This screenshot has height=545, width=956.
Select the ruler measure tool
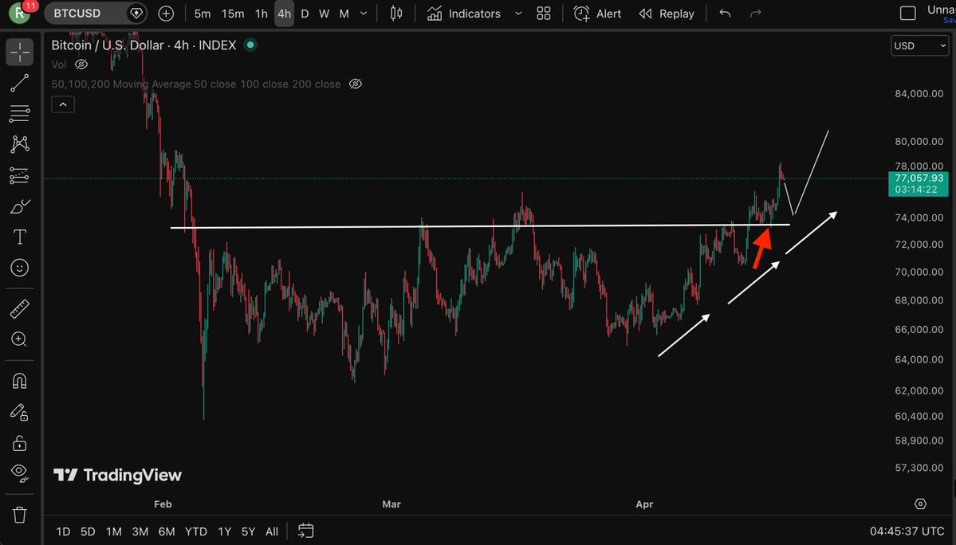click(20, 308)
